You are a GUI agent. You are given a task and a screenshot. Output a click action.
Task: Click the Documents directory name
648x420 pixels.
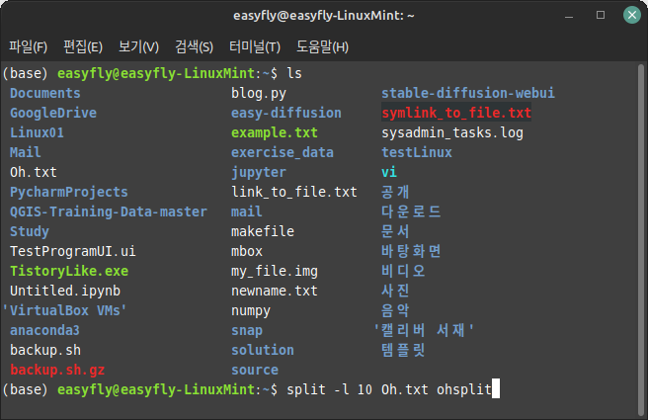[x=45, y=93]
